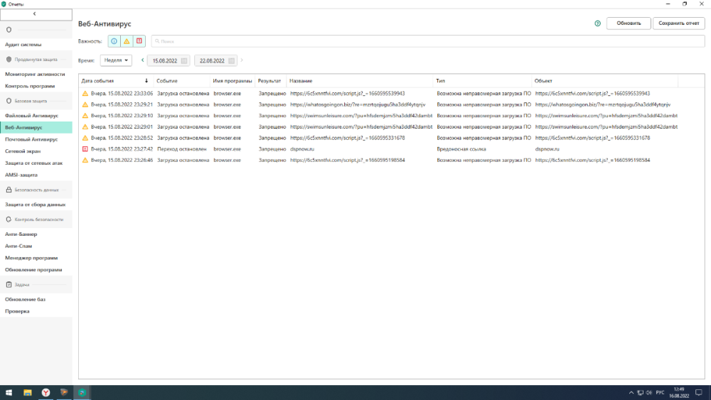Click warning icon on the 23:29:10 event row
The height and width of the screenshot is (400, 711).
point(85,116)
